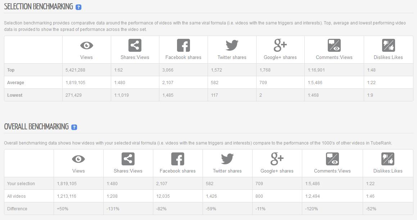The width and height of the screenshot is (417, 220).
Task: Open the Overall Benchmarking help icon
Action: [74, 127]
